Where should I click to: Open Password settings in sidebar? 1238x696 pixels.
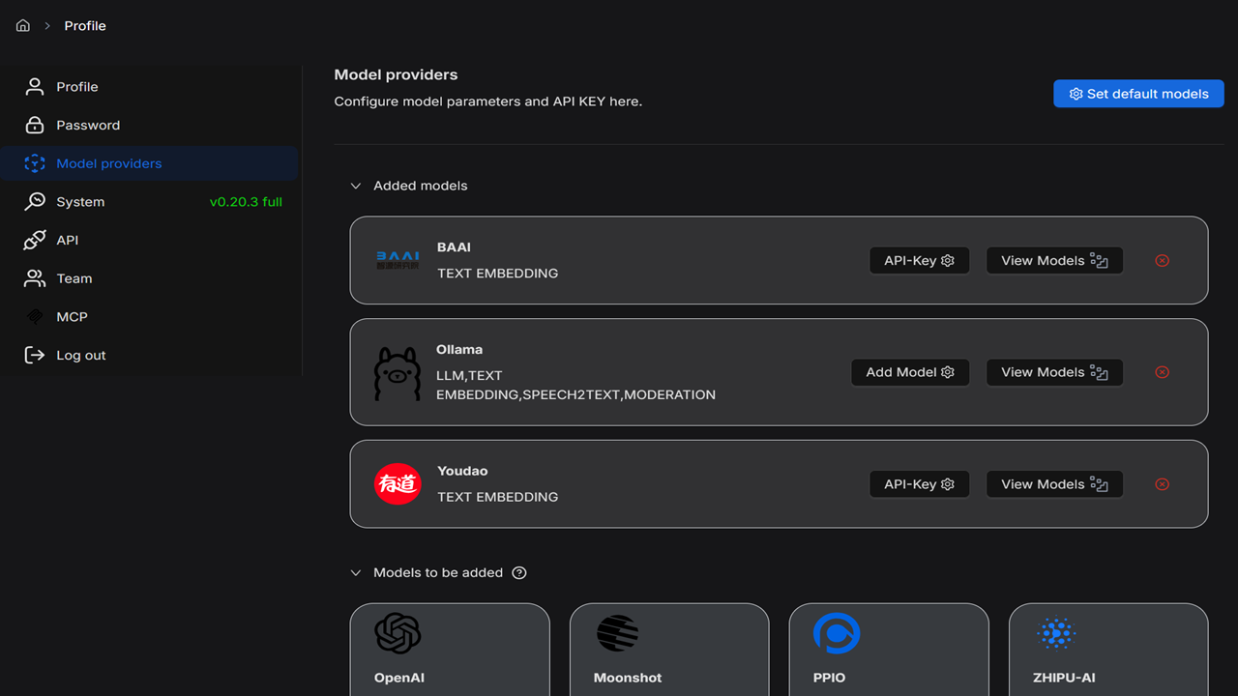[149, 125]
